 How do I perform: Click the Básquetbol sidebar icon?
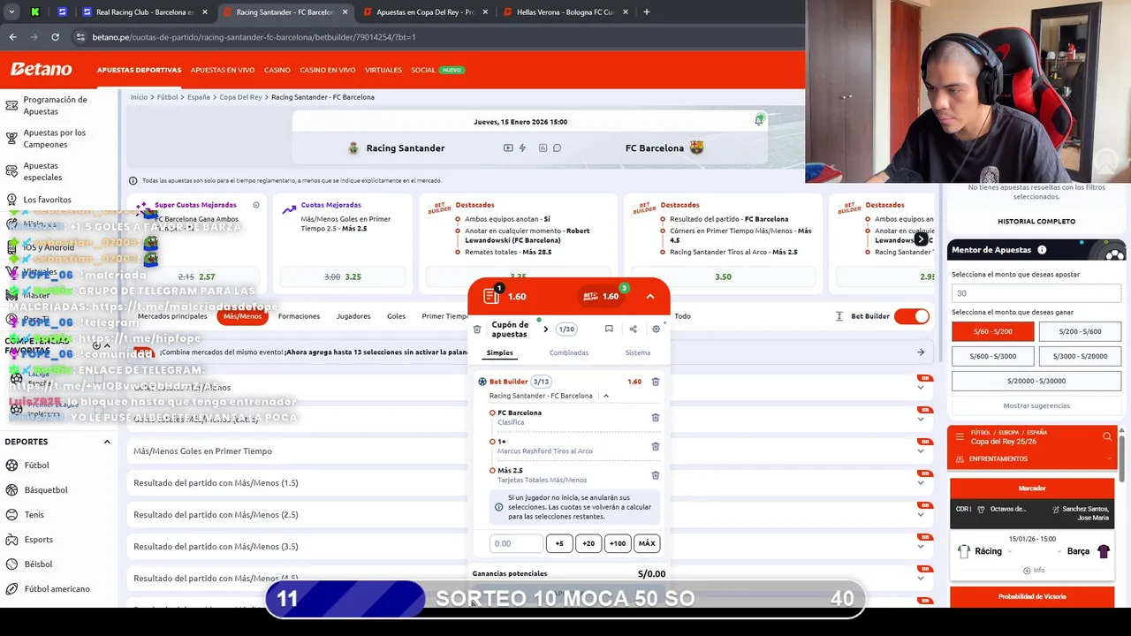[11, 490]
